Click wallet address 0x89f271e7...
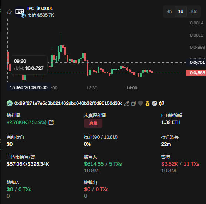The image size is (206, 204). (x=68, y=103)
